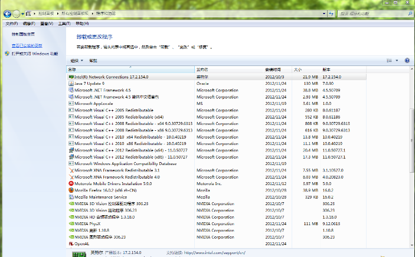The height and width of the screenshot is (257, 415).
Task: Open the 组织 (Organize) dropdown
Action: tap(76, 61)
